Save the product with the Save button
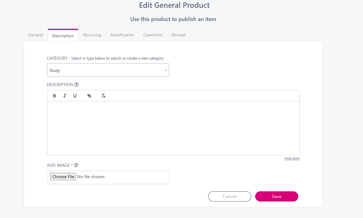Viewport: 363px width, 218px height. 276,196
